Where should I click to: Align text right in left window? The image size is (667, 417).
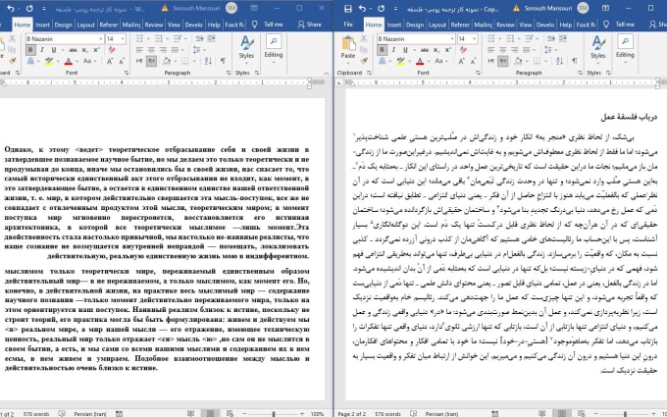(x=163, y=50)
